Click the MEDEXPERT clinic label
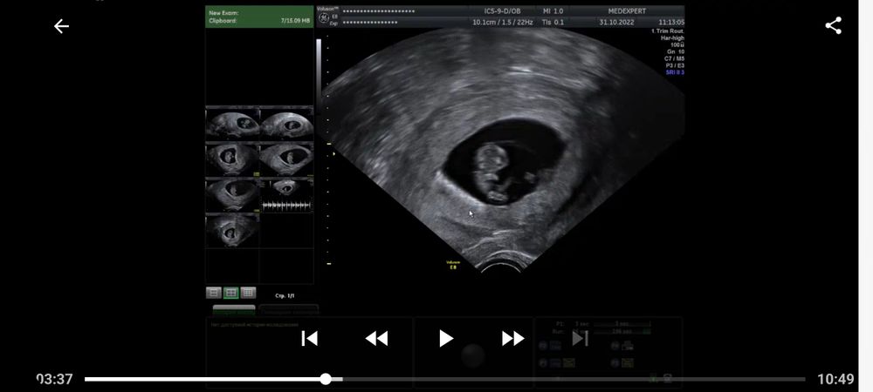The height and width of the screenshot is (392, 873). (627, 11)
